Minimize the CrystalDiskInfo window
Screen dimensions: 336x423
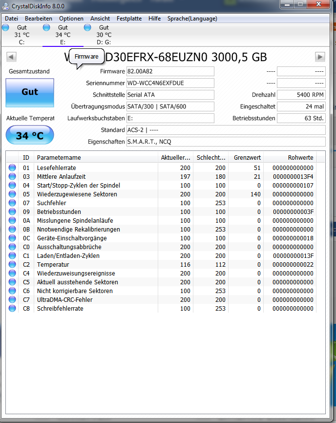(x=287, y=4)
